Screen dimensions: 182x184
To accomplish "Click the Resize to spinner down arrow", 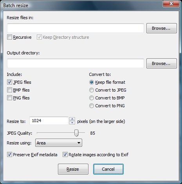I will (72, 123).
